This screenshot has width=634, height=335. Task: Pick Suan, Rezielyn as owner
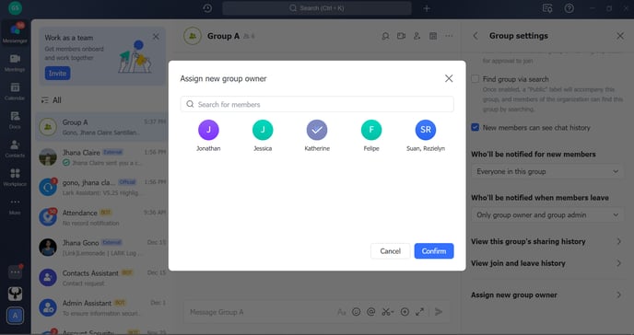pyautogui.click(x=426, y=130)
